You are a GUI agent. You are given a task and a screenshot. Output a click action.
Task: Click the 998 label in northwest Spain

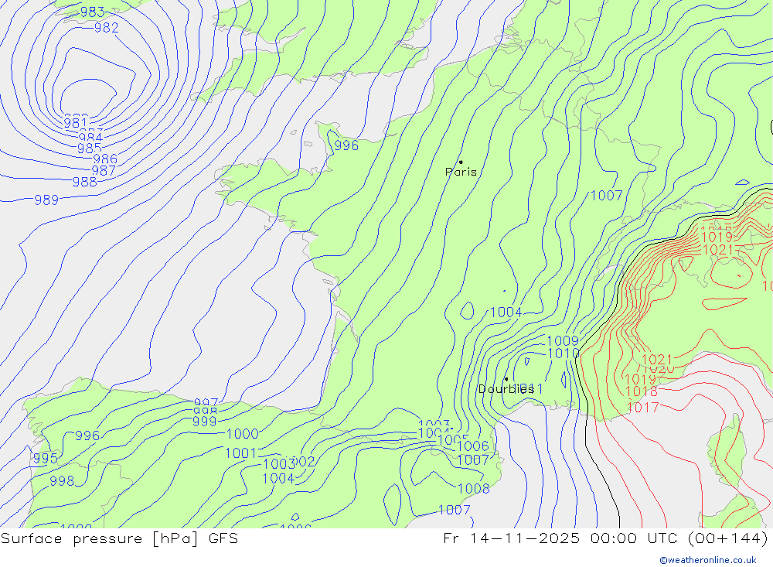click(x=62, y=481)
